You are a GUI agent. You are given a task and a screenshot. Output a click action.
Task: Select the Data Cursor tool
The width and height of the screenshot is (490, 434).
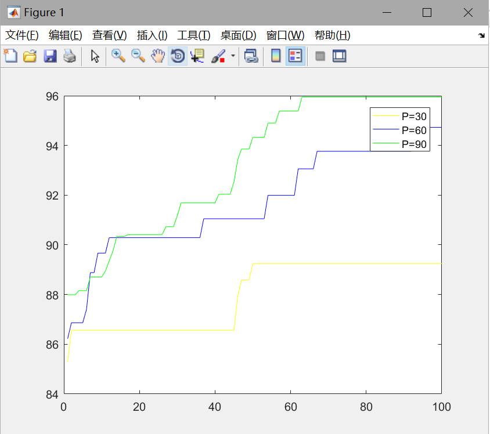[197, 56]
